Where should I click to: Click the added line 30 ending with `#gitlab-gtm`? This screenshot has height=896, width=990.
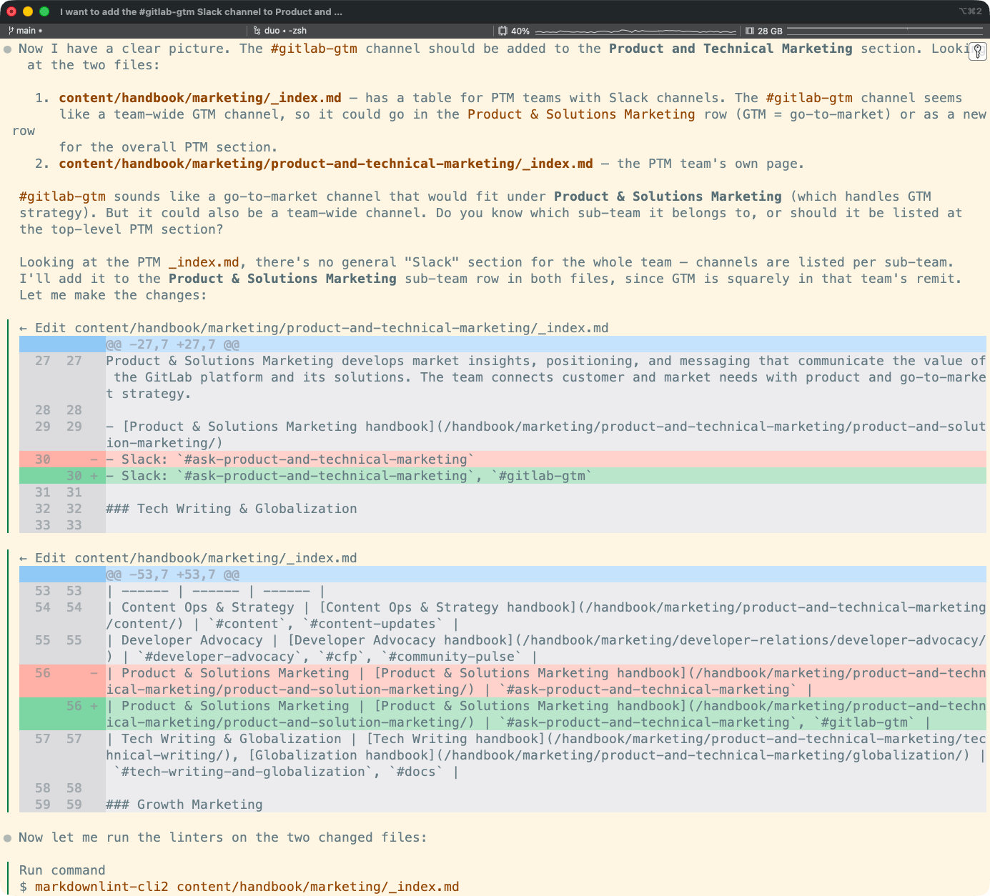coord(503,476)
